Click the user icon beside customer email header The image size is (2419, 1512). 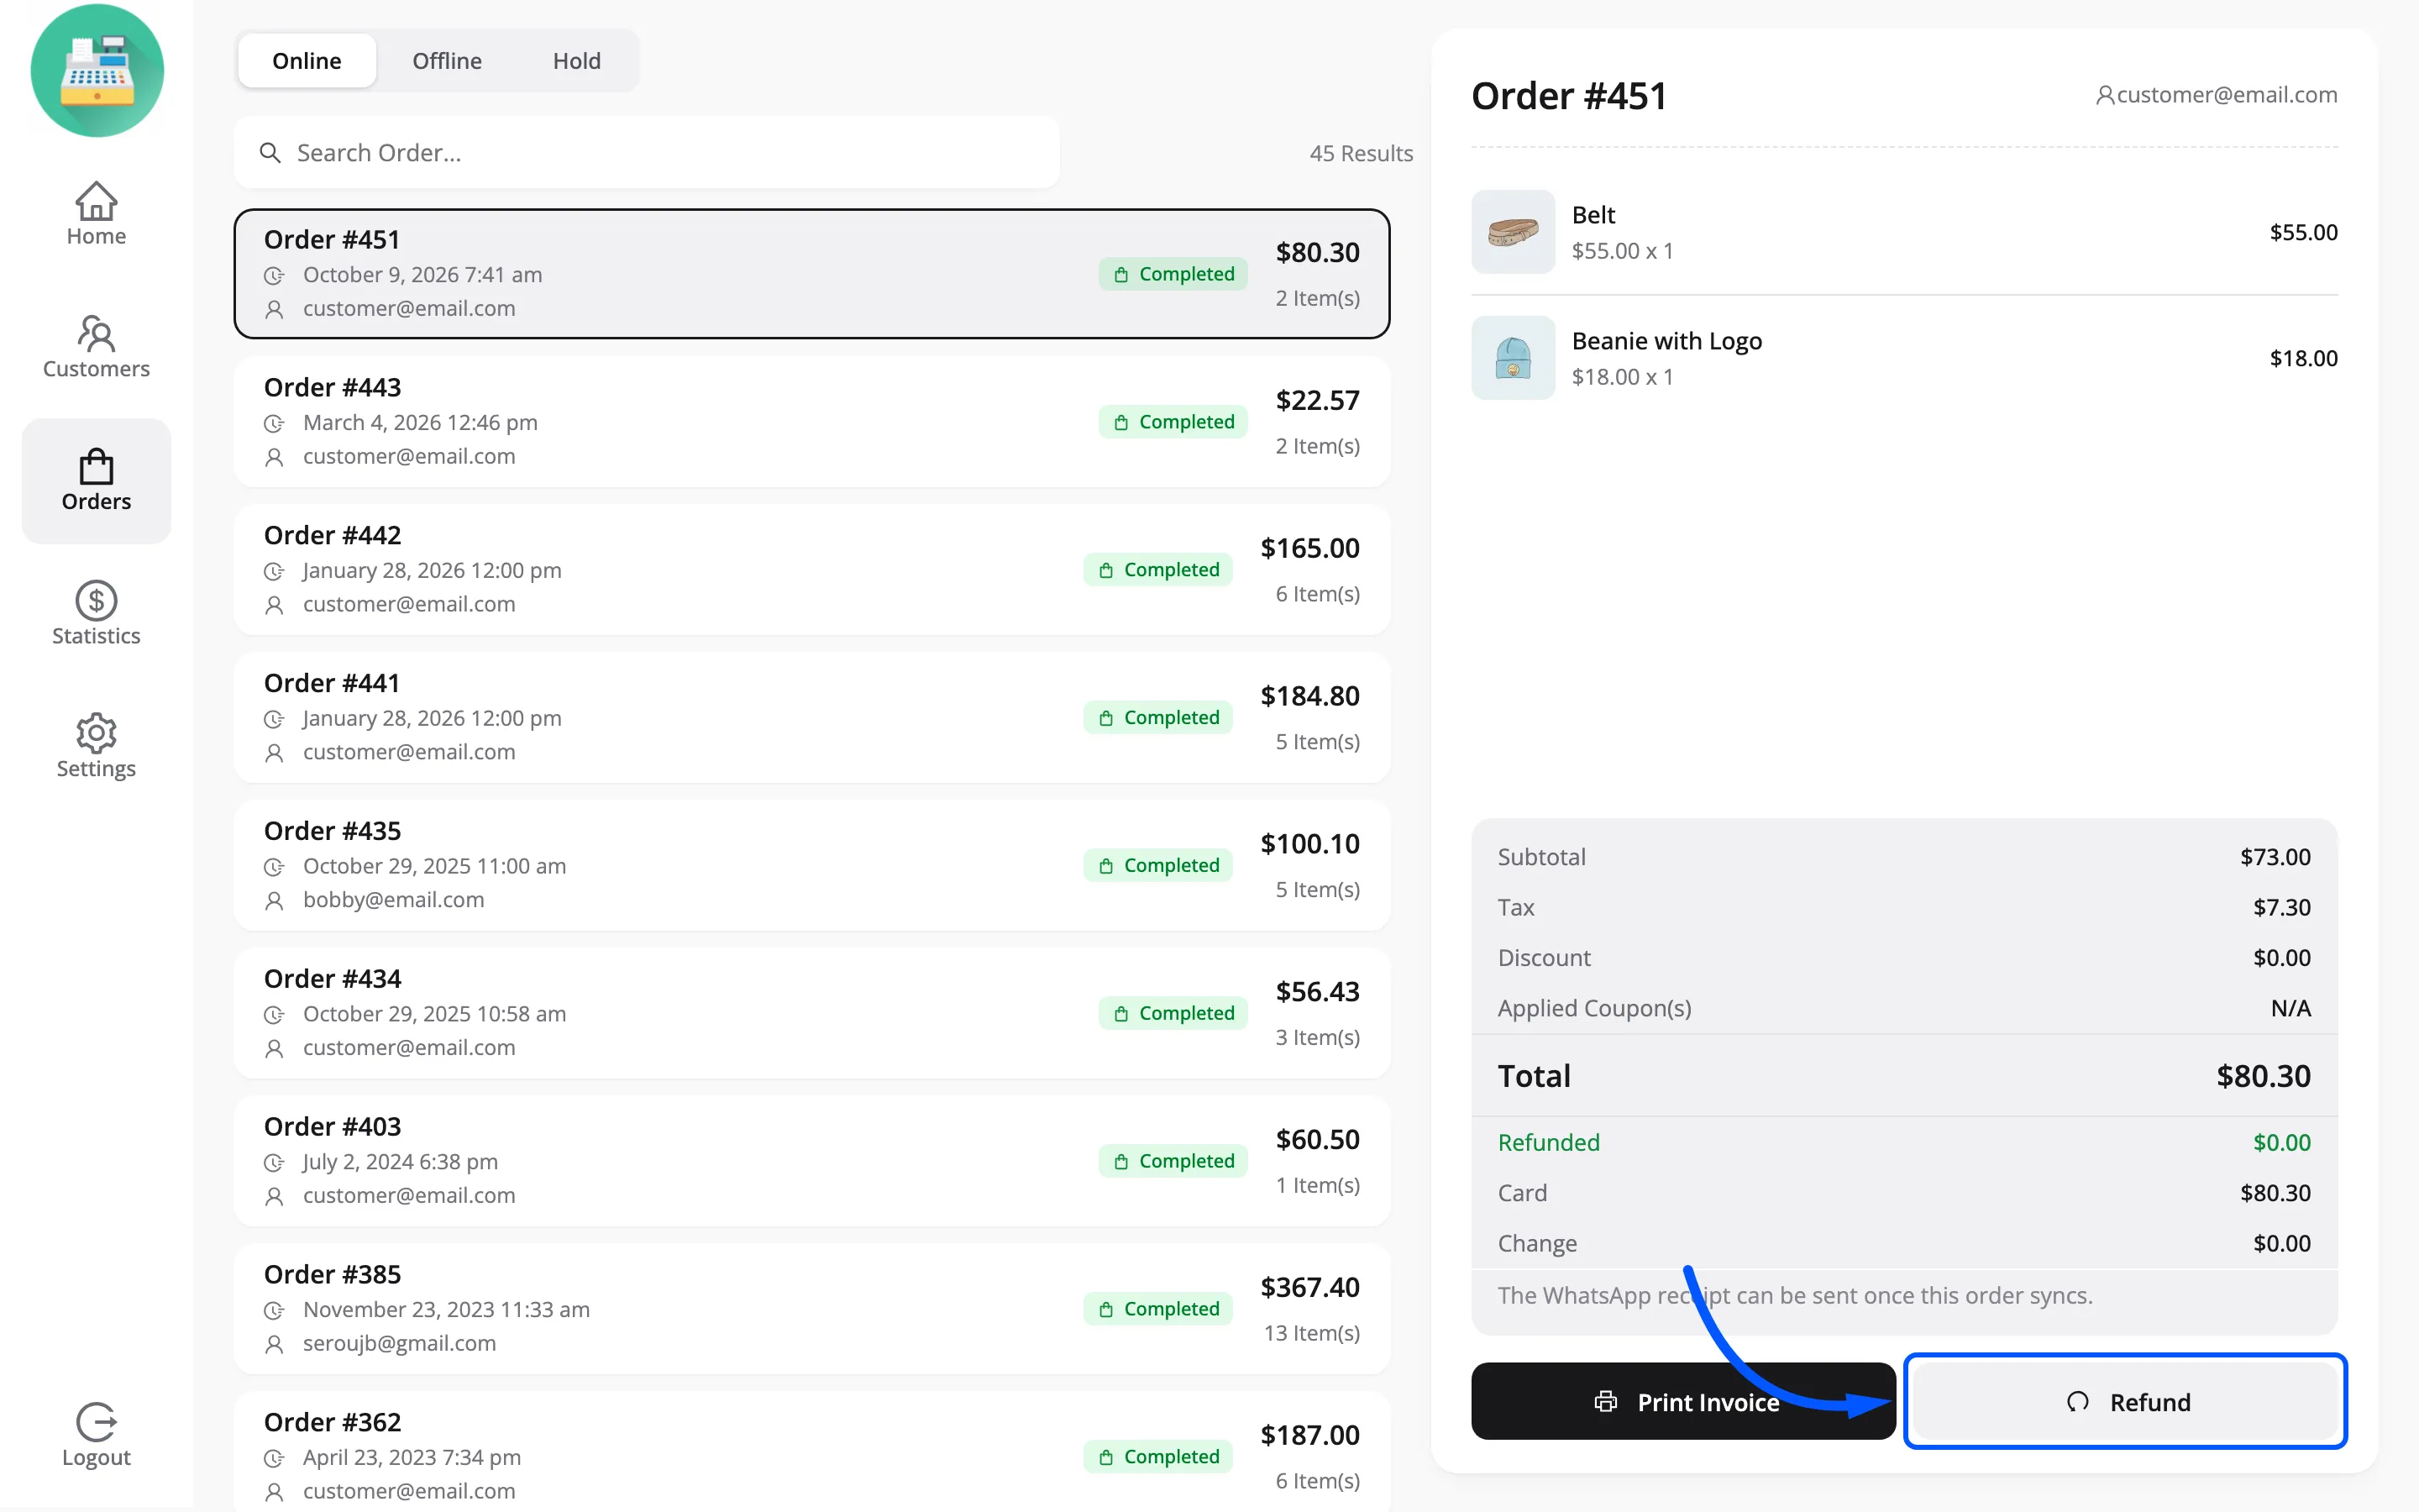point(2104,95)
